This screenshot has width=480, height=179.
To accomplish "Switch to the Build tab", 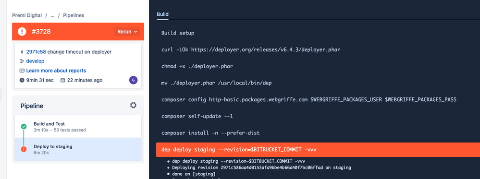I will click(162, 14).
